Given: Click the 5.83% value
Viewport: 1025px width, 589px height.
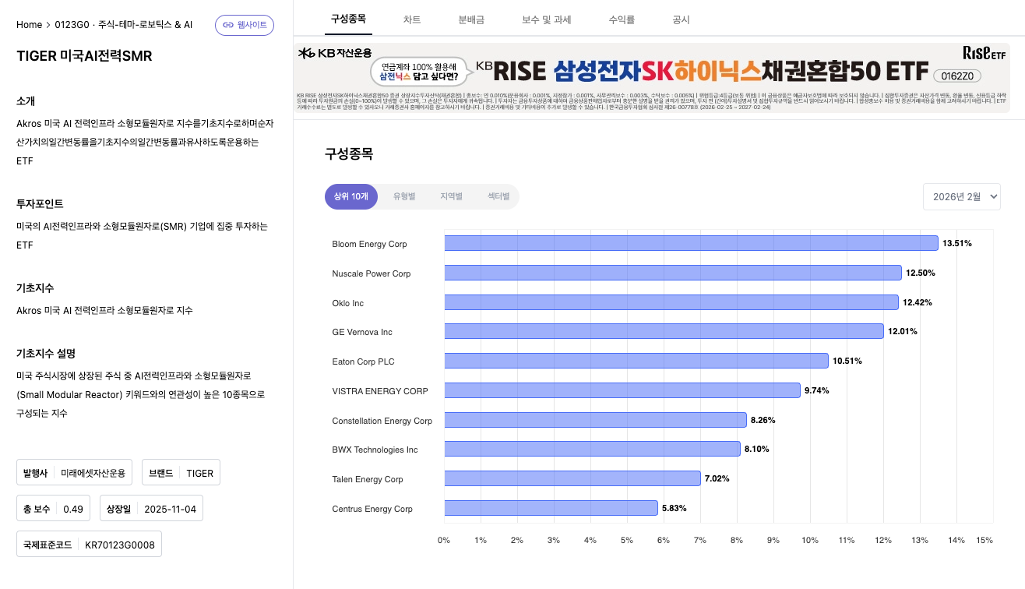Looking at the screenshot, I should tap(675, 508).
